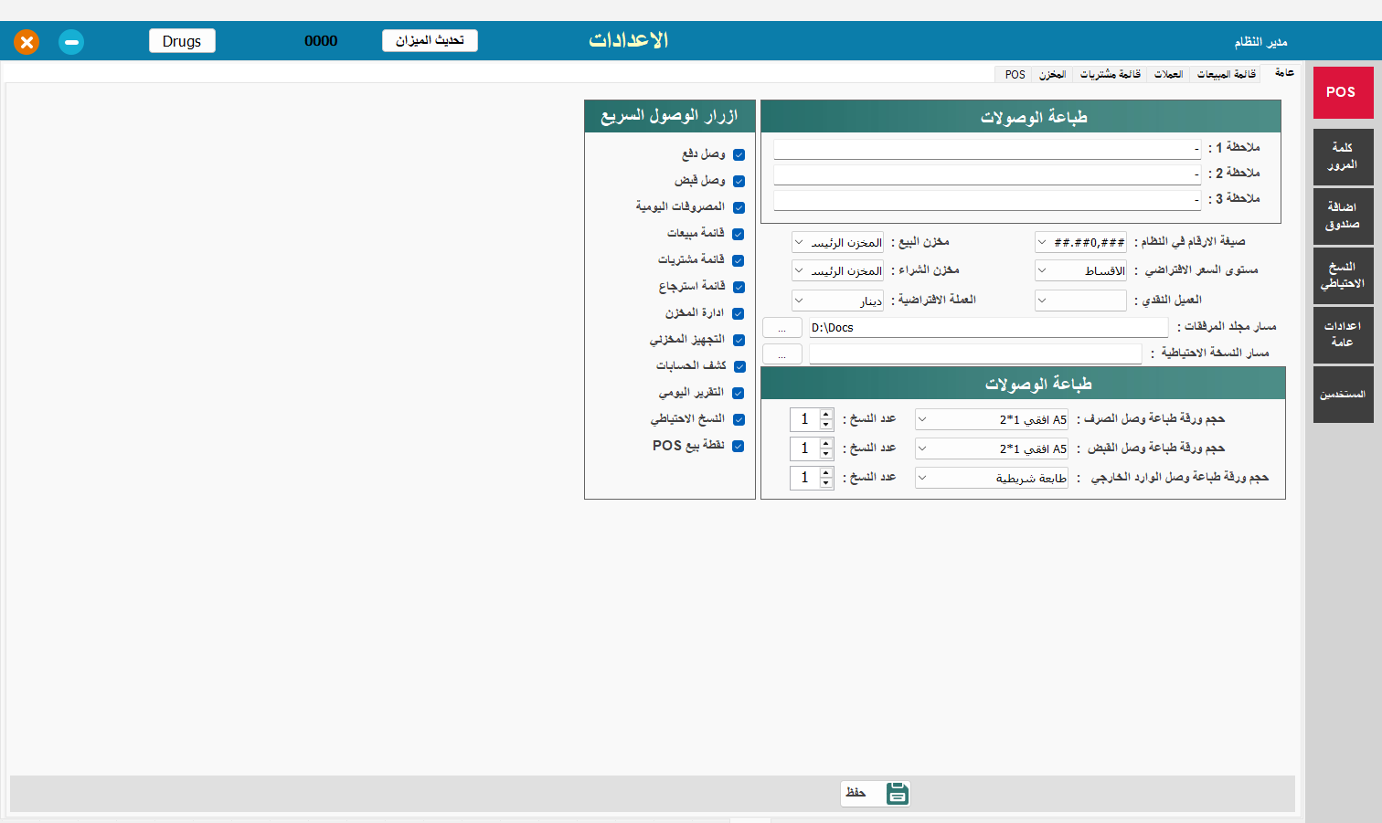Open كلمة المرور sidebar tile
This screenshot has width=1382, height=823.
[x=1343, y=156]
